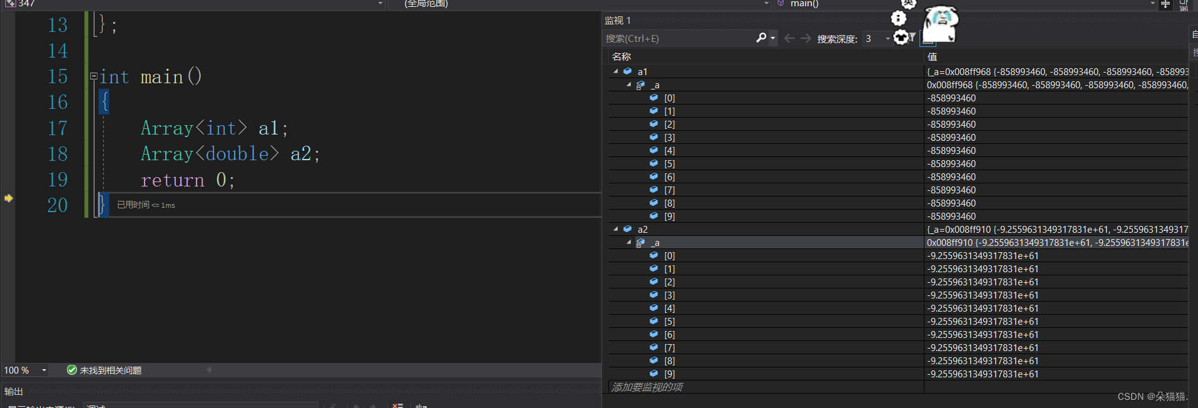
Task: Open the main() member dropdown
Action: click(1153, 4)
